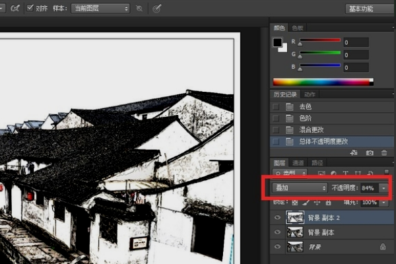Open the 样本 当前图层 sample dropdown
This screenshot has height=264, width=396.
[x=100, y=9]
